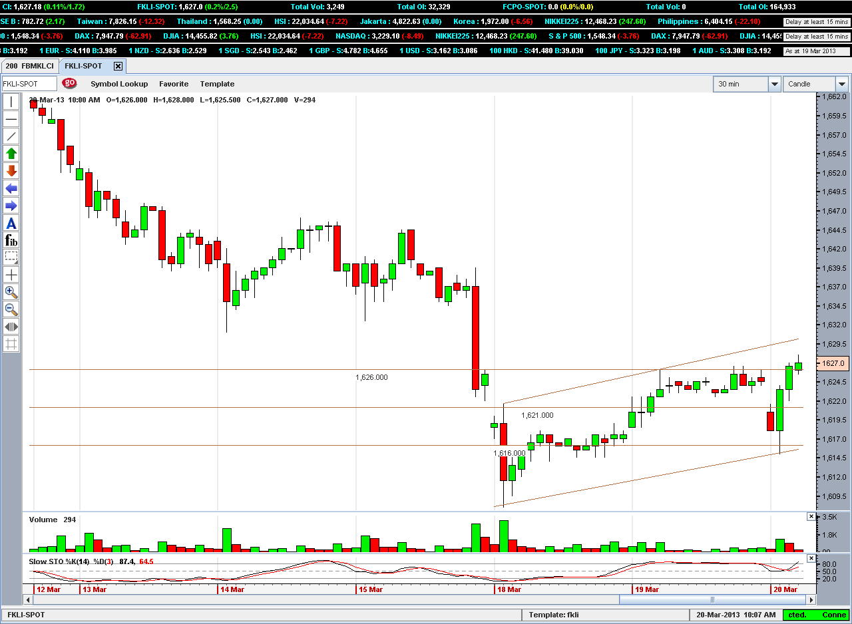Open Symbol Lookup
This screenshot has width=852, height=624.
point(119,84)
